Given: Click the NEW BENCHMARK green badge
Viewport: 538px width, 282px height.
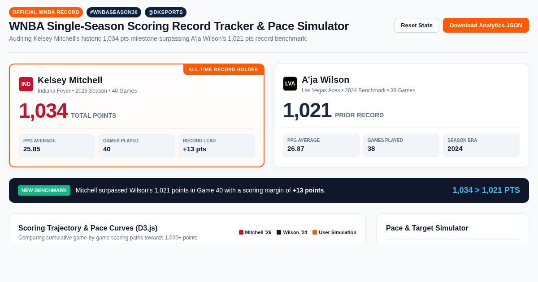Looking at the screenshot, I should click(44, 190).
